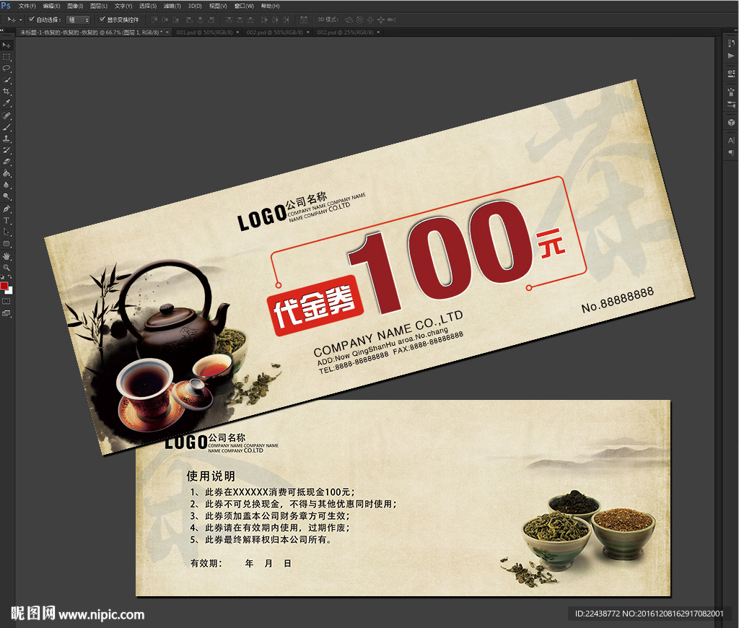This screenshot has width=739, height=628.
Task: Open the 组 auto-select dropdown
Action: click(x=78, y=19)
